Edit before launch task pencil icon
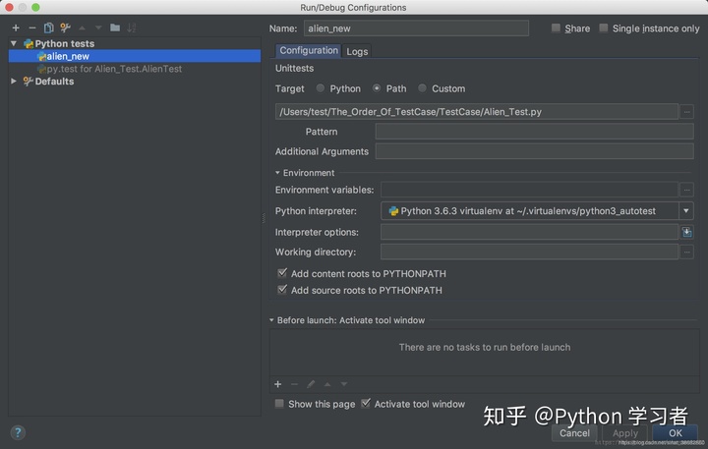The image size is (708, 449). click(311, 384)
